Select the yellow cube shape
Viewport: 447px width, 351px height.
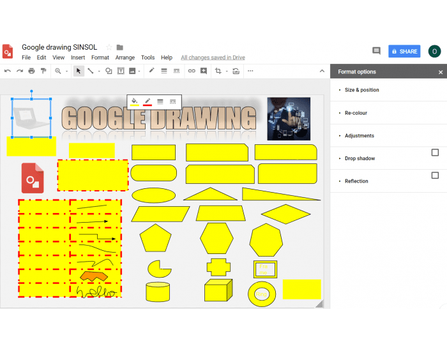218,290
